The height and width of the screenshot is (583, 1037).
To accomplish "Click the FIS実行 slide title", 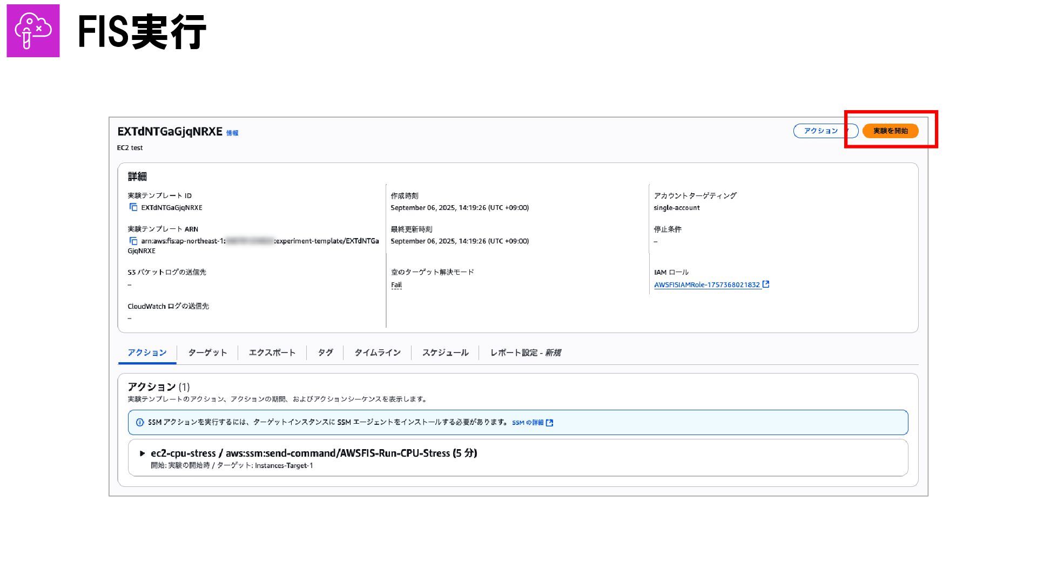I will 142,32.
